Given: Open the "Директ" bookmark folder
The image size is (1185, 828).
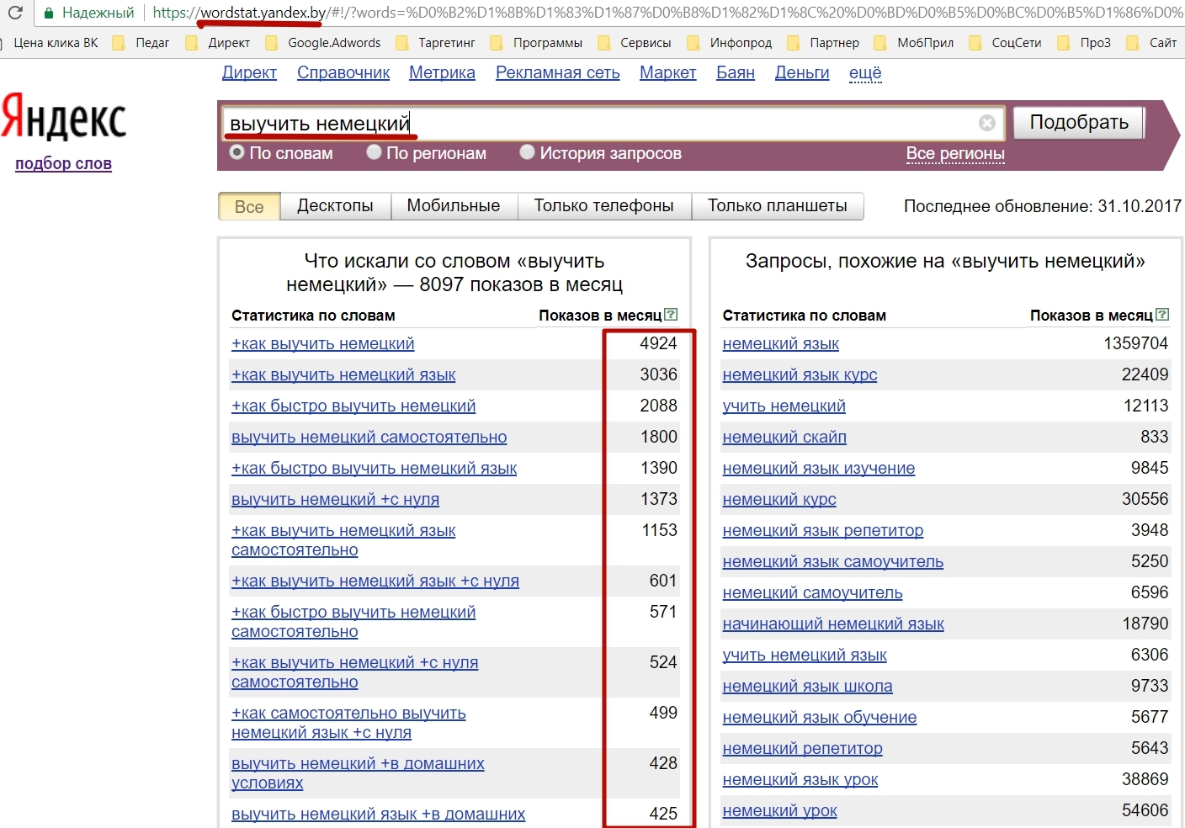Looking at the screenshot, I should coord(218,42).
